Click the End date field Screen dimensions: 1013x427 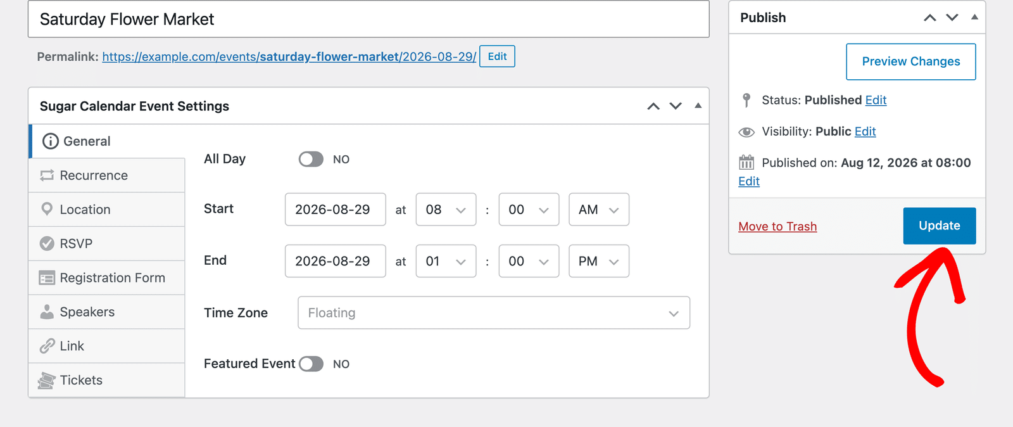pos(336,261)
